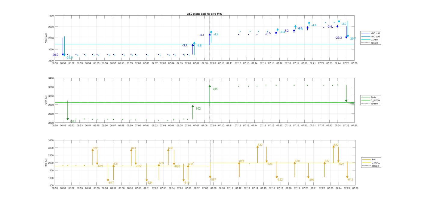Click the '-3.6' VBD data label

pos(300,28)
